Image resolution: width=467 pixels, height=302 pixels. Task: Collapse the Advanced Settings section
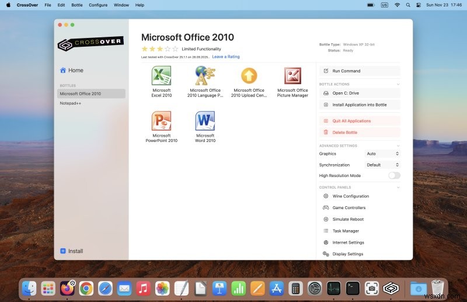(398, 146)
